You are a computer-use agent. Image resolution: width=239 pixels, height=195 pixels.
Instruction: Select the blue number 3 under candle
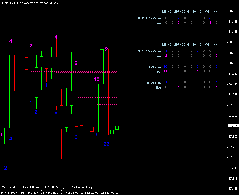[x=76, y=137]
